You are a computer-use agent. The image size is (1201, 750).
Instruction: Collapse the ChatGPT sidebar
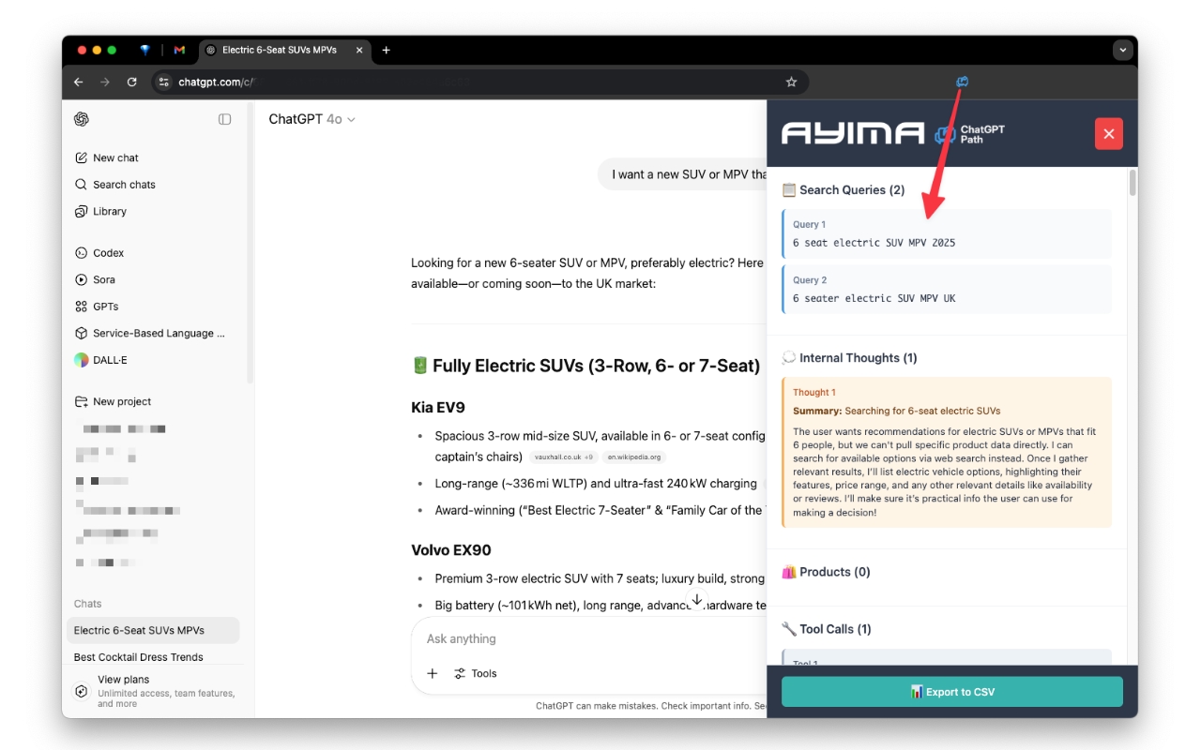pyautogui.click(x=224, y=119)
